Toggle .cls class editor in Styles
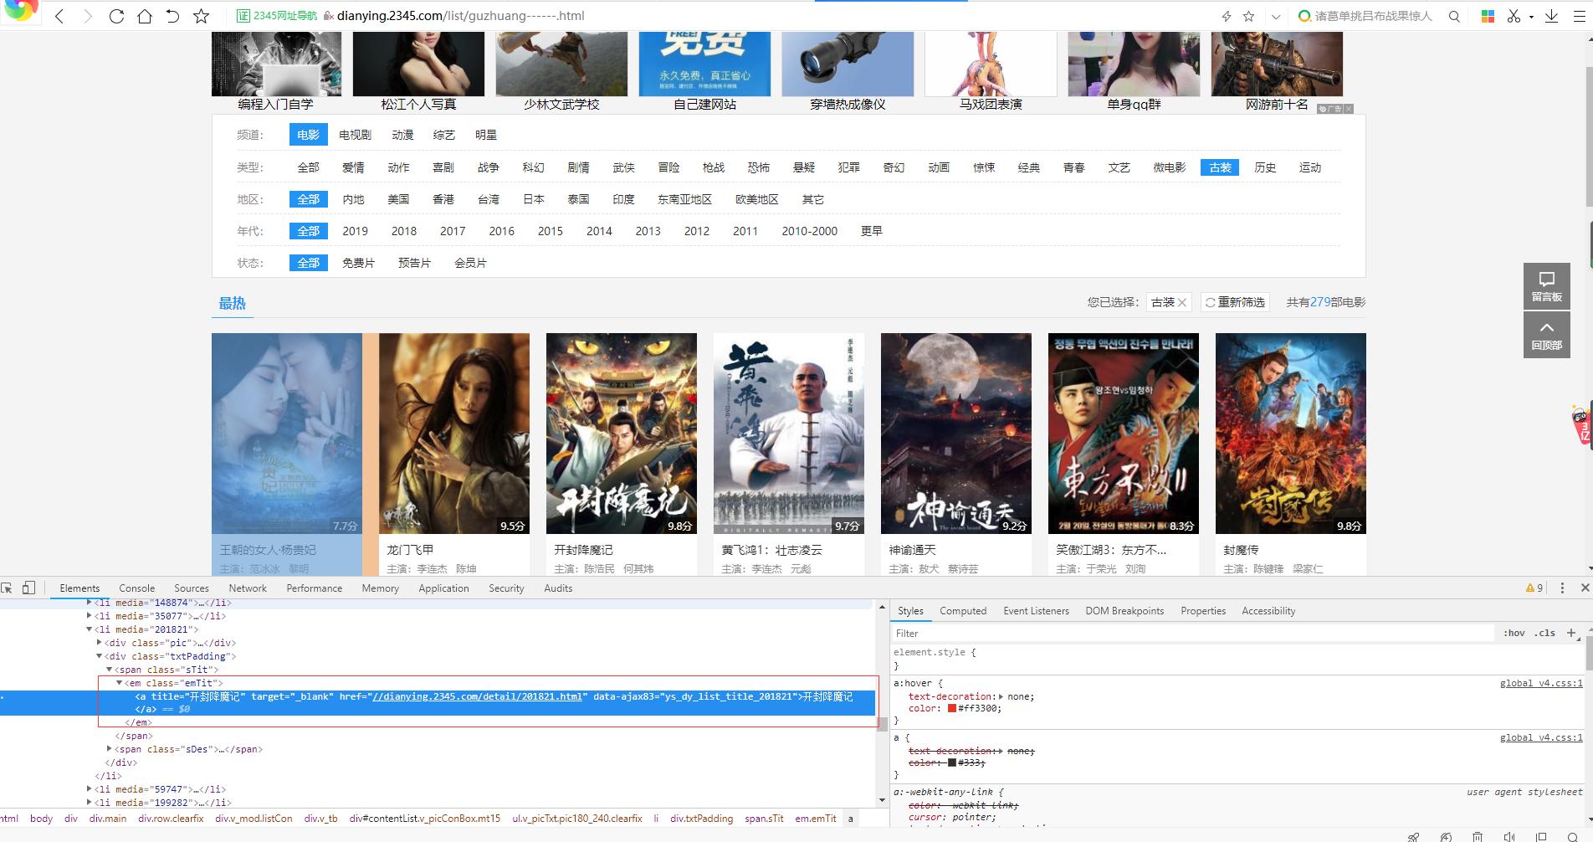1593x842 pixels. pos(1544,633)
